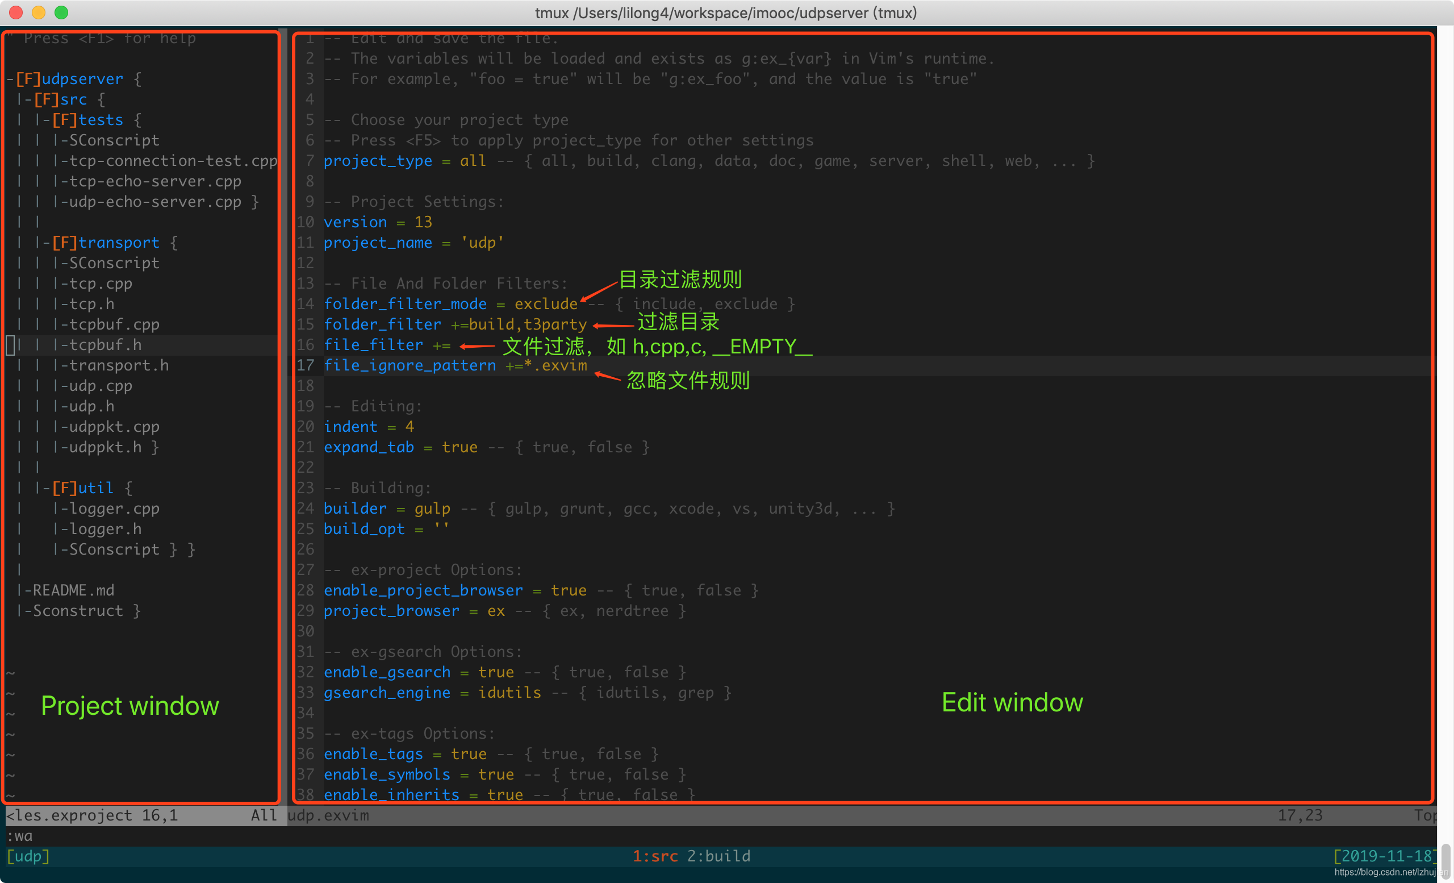Viewport: 1454px width, 883px height.
Task: Click the [F] marker beside util
Action: [64, 488]
